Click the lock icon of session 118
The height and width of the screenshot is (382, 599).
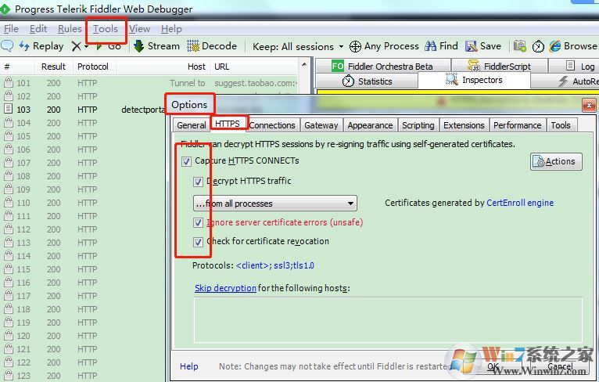[8, 308]
